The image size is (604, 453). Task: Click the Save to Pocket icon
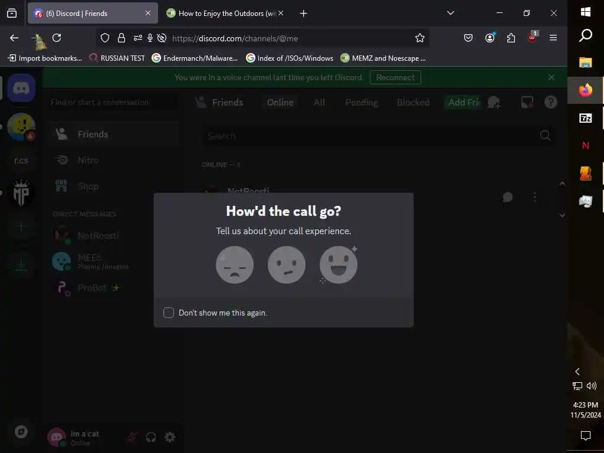468,38
